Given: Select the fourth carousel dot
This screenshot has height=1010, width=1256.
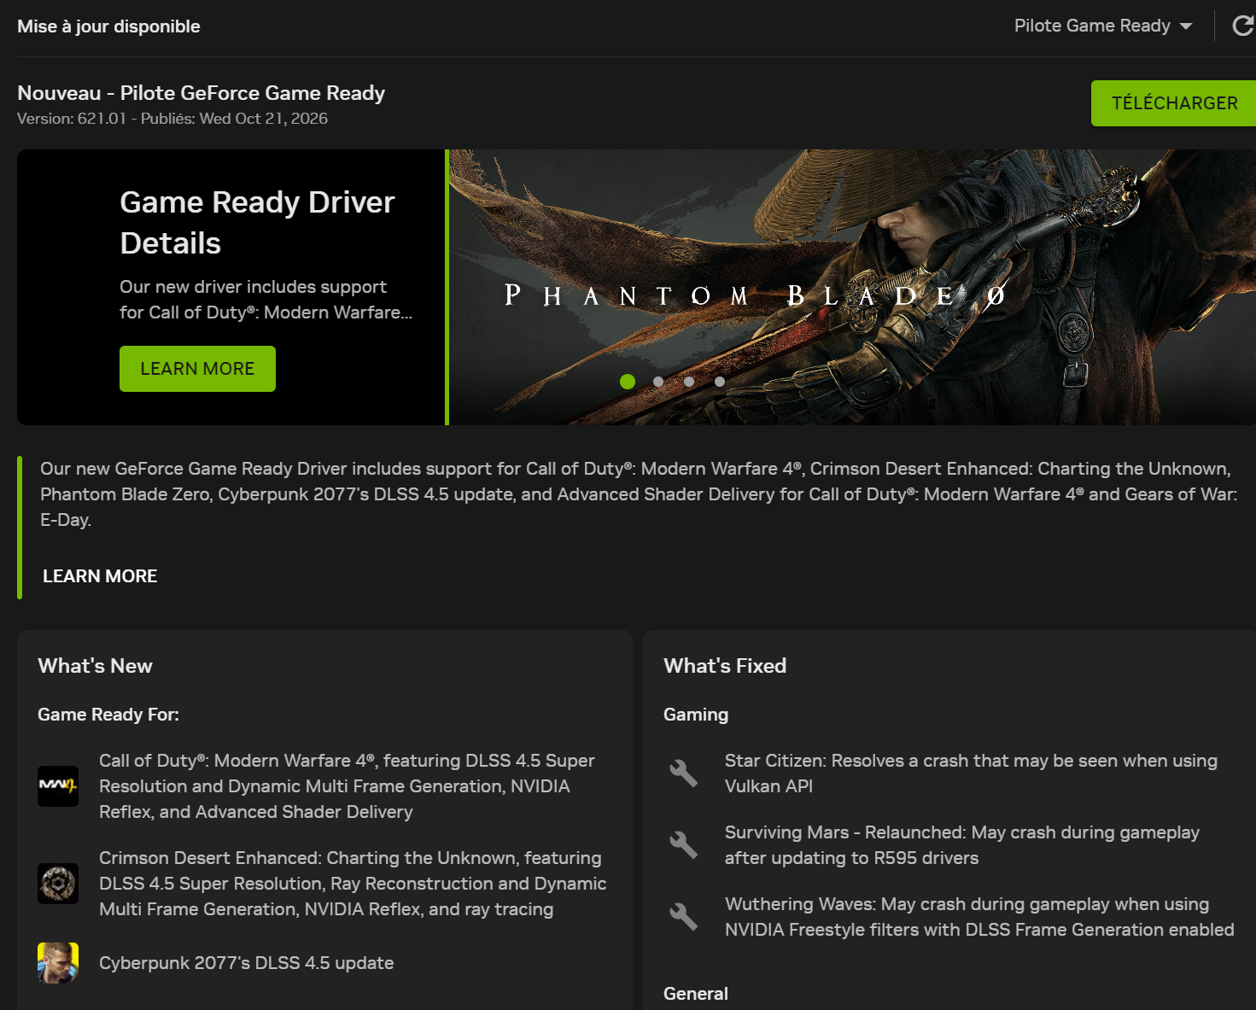Looking at the screenshot, I should click(x=720, y=382).
